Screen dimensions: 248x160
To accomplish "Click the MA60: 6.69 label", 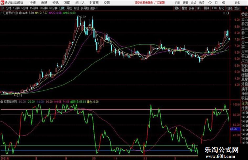I will coord(69,13).
